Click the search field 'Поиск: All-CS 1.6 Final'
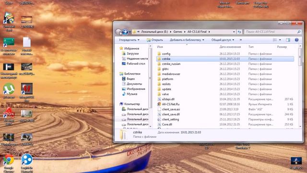The image size is (307, 173). (x=271, y=32)
